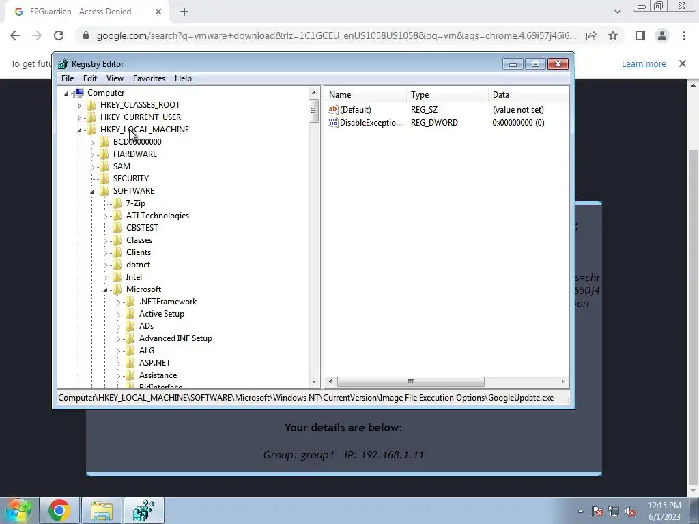Expand the HARDWARE key
Image resolution: width=699 pixels, height=524 pixels.
[92, 155]
